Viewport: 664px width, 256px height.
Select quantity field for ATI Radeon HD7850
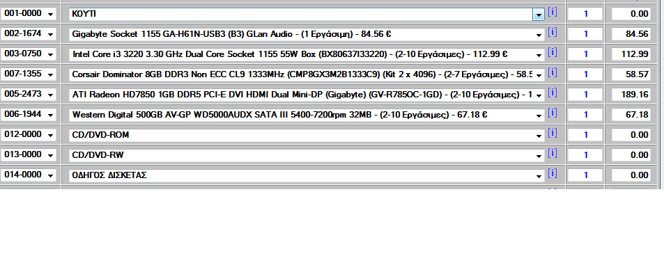[x=585, y=95]
